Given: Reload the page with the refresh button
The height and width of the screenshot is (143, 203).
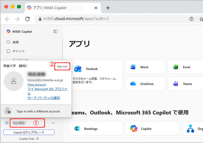Looking at the screenshot, I should tap(27, 19).
